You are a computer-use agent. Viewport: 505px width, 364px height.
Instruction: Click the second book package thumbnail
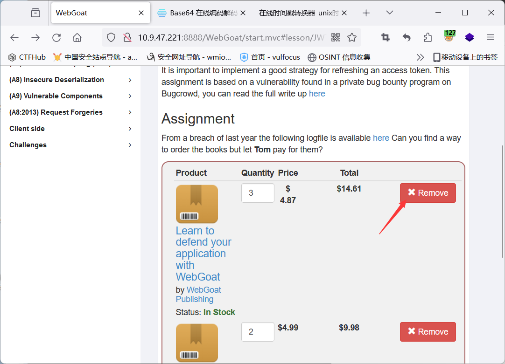(197, 343)
